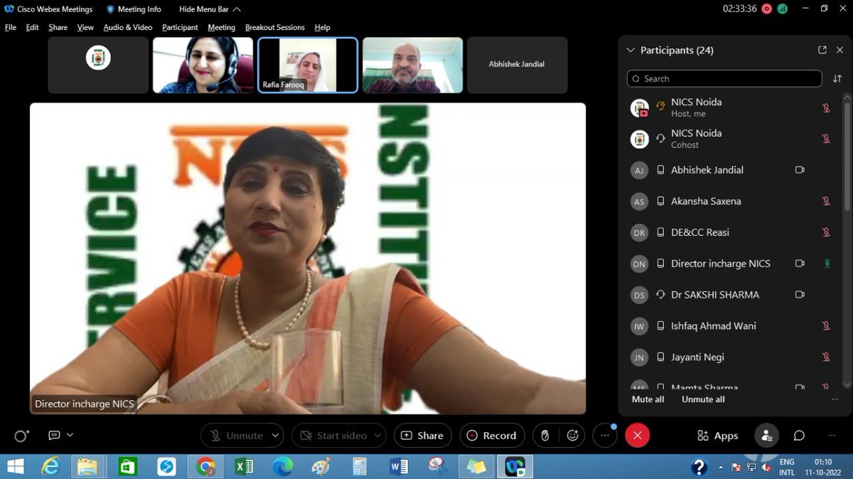Toggle mute for Ishfaq Ahmad Wani
The height and width of the screenshot is (479, 853).
pos(826,325)
